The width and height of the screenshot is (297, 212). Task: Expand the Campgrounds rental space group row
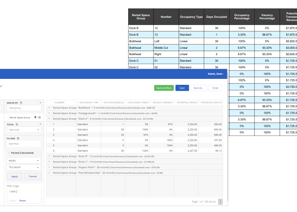(x=49, y=113)
